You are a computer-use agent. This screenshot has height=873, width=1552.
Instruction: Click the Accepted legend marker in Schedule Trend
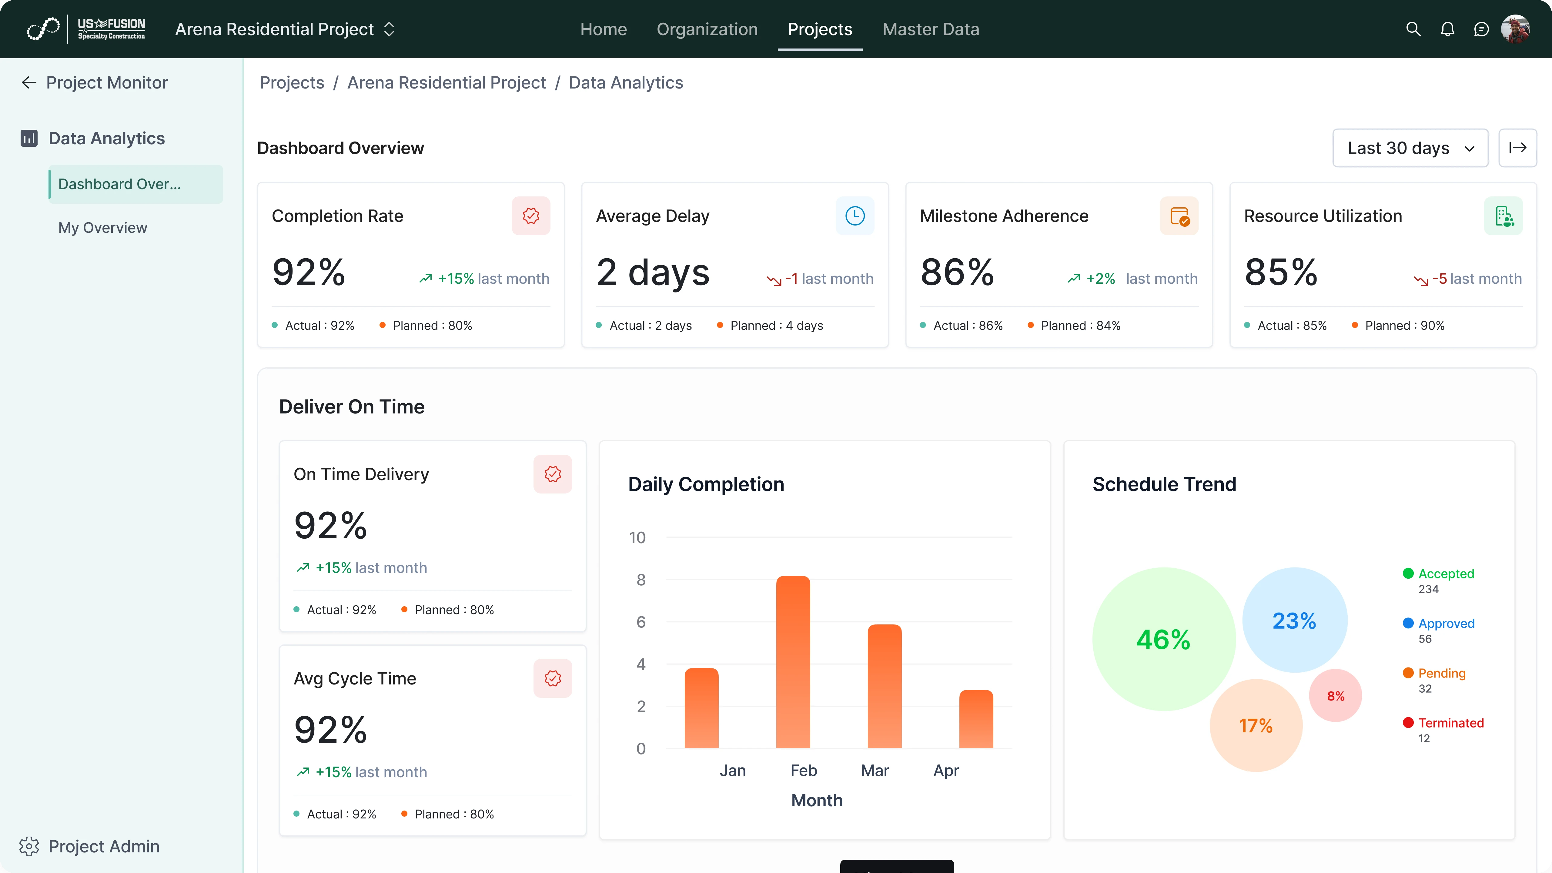pos(1409,573)
